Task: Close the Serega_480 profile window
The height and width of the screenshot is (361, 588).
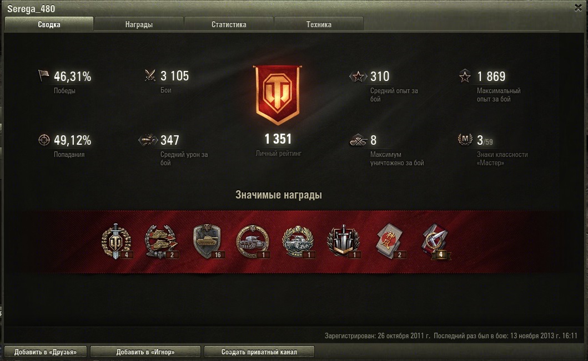Action: click(x=578, y=8)
